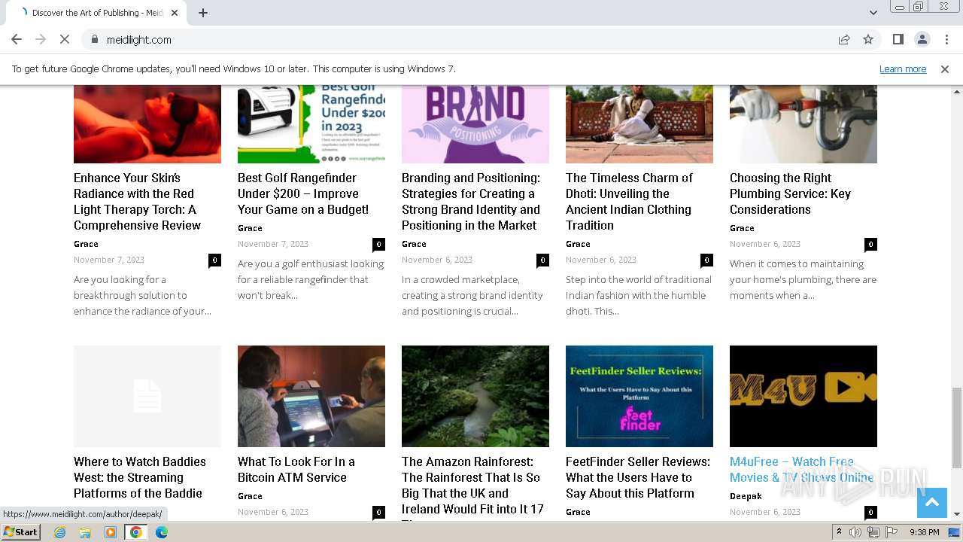
Task: Go back to the previous page
Action: (x=17, y=39)
